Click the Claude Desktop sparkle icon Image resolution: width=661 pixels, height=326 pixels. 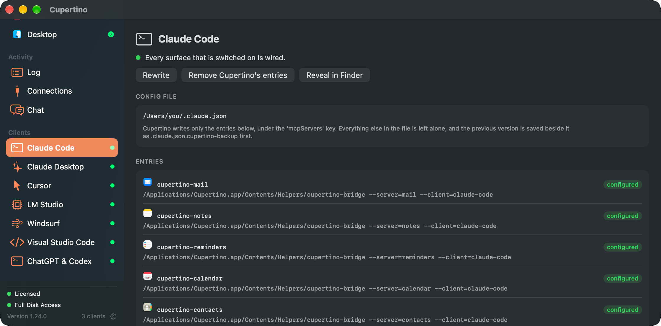pyautogui.click(x=17, y=167)
